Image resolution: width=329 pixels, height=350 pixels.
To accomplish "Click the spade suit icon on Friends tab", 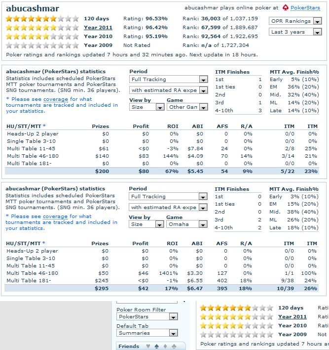I will (156, 346).
